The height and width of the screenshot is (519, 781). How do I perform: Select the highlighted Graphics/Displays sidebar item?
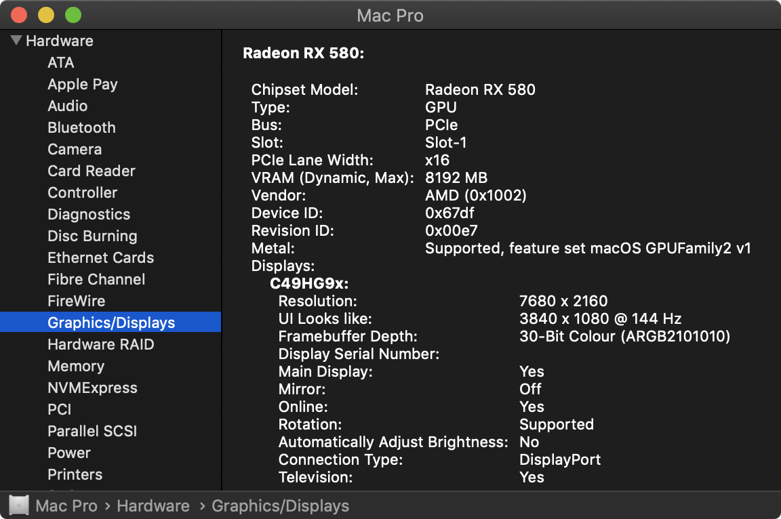tap(111, 323)
